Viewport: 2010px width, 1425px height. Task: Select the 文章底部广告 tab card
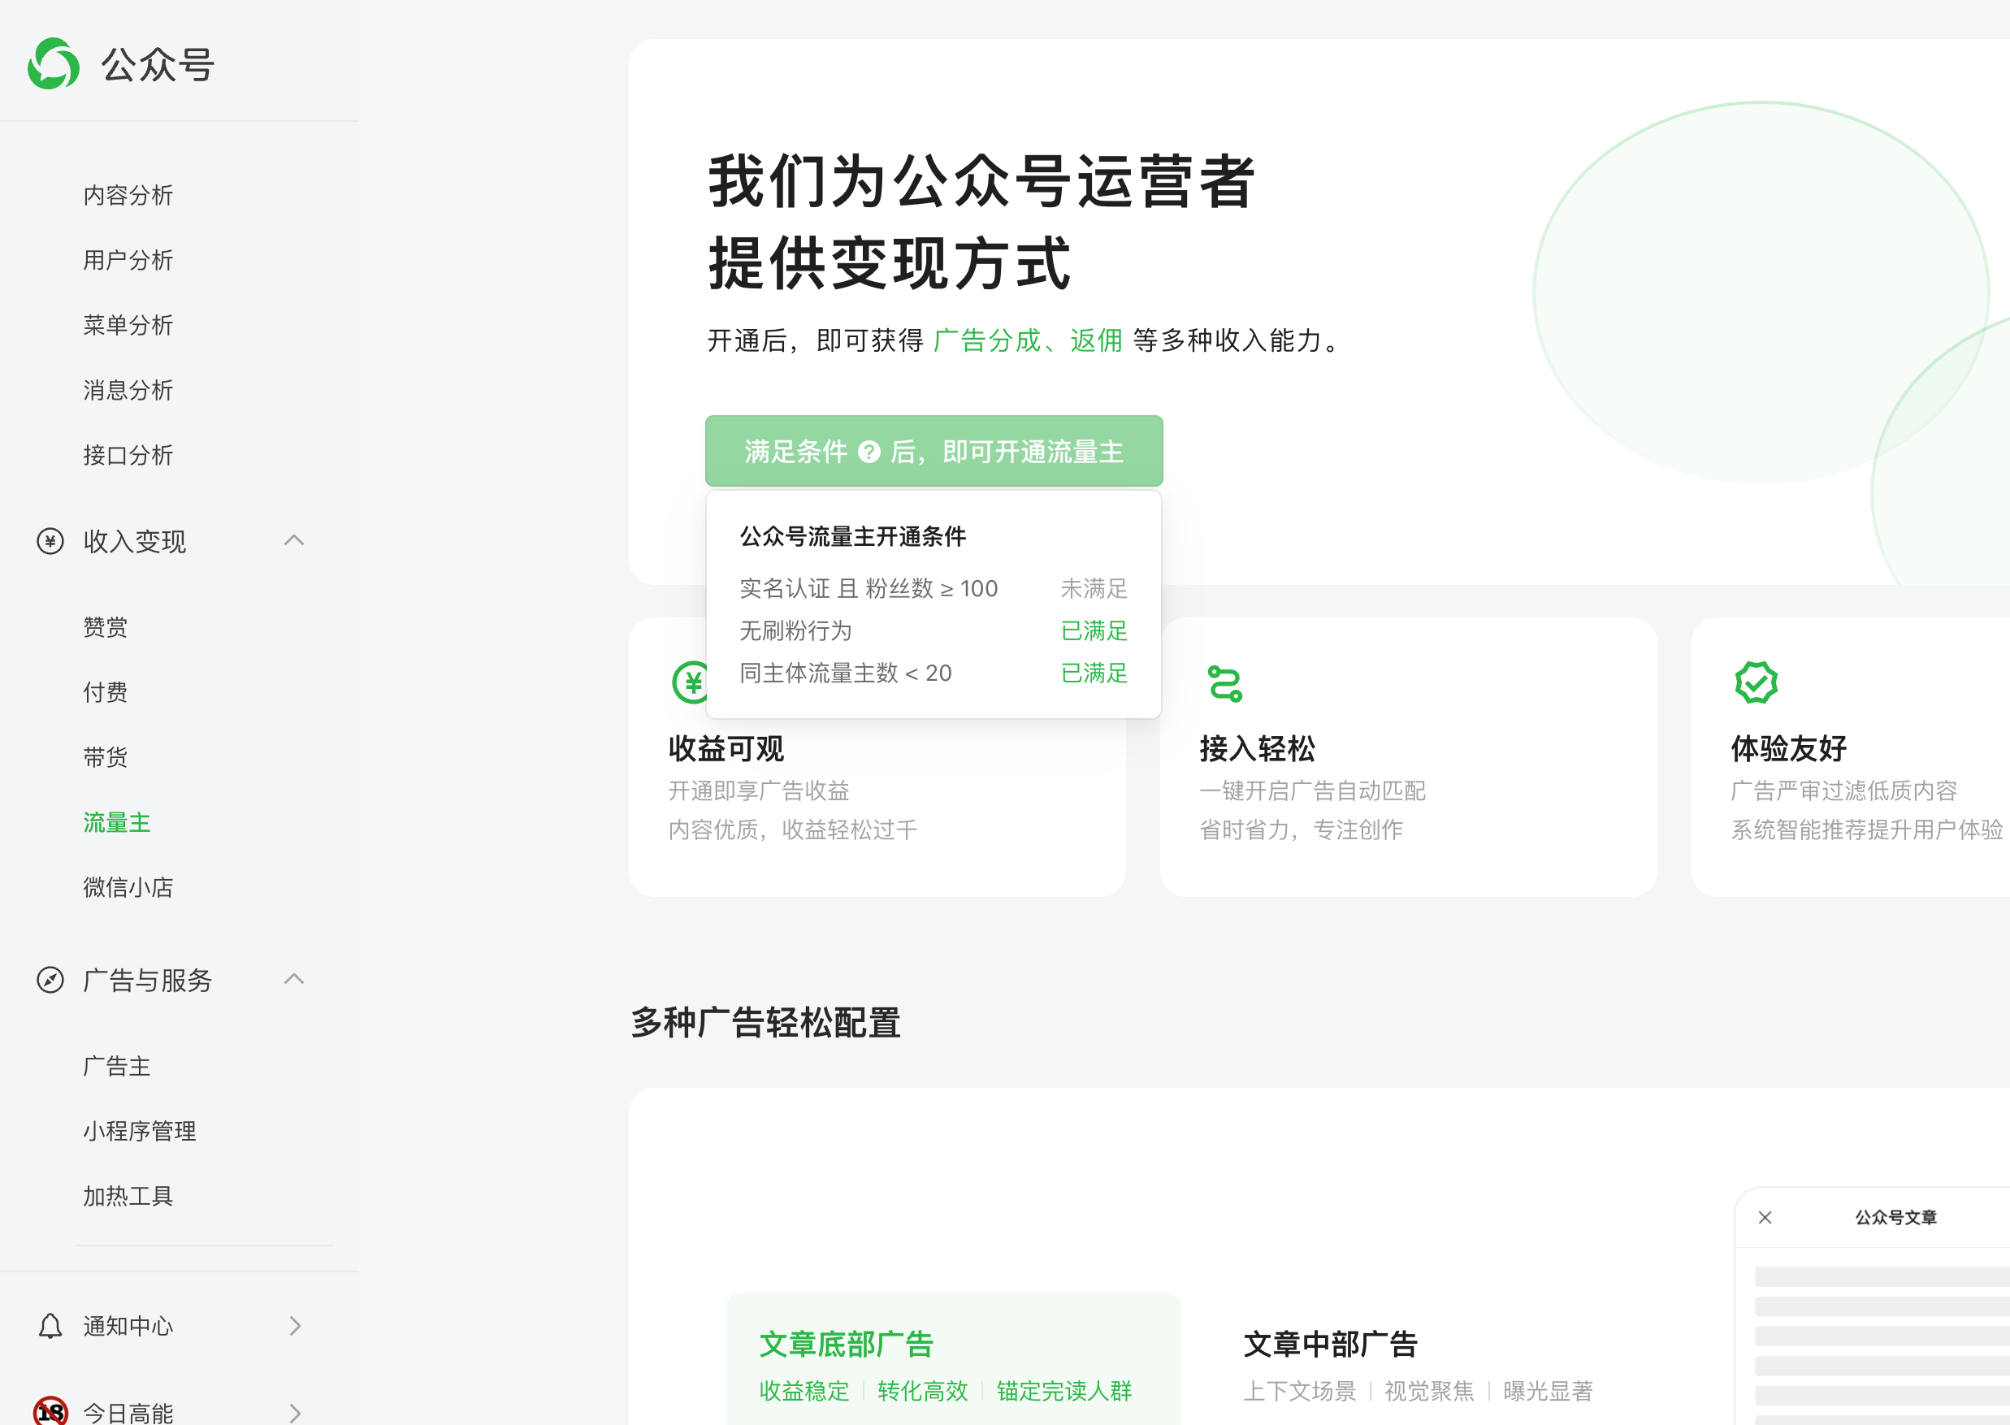[953, 1360]
